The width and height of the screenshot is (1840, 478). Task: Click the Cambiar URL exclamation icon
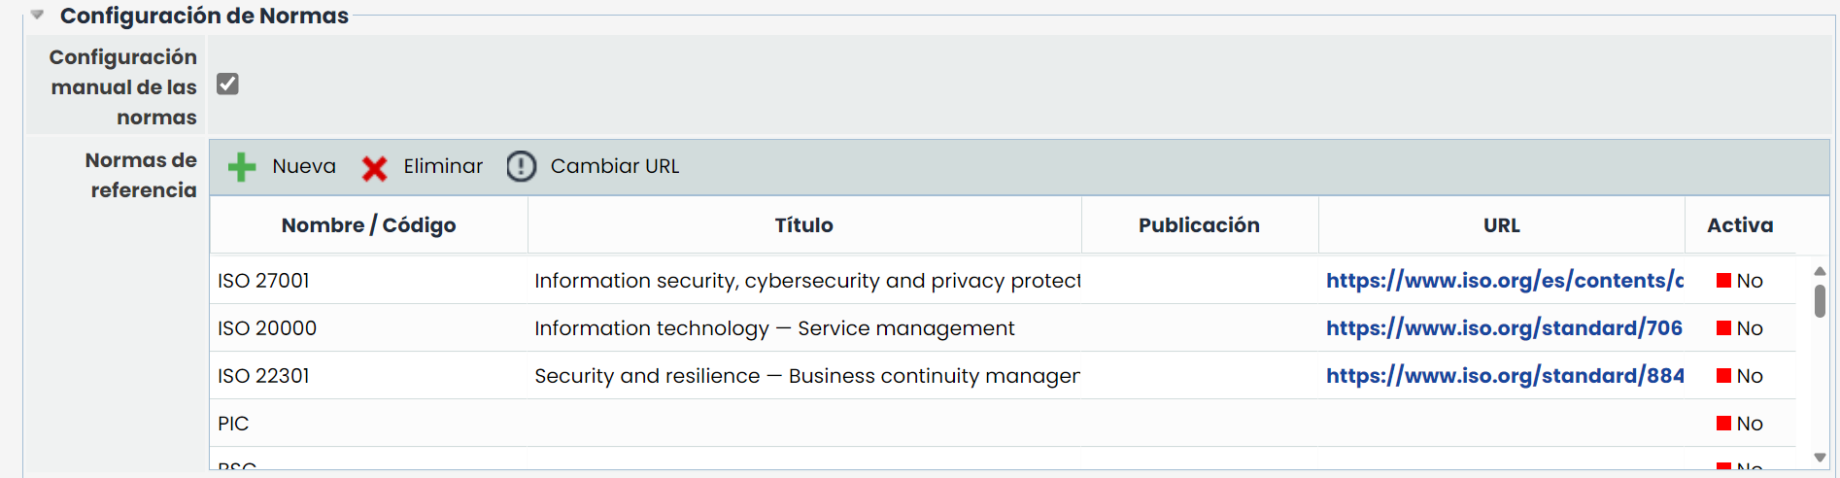point(521,167)
